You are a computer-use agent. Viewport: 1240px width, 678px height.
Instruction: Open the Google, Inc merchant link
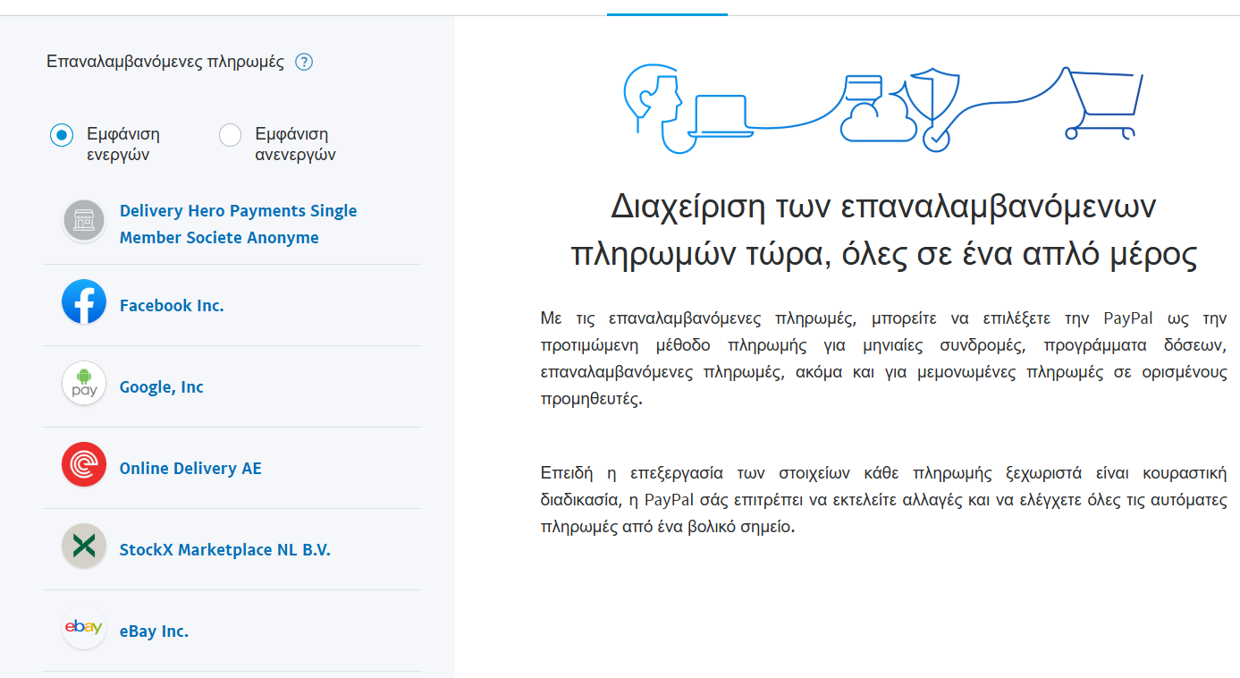click(162, 387)
